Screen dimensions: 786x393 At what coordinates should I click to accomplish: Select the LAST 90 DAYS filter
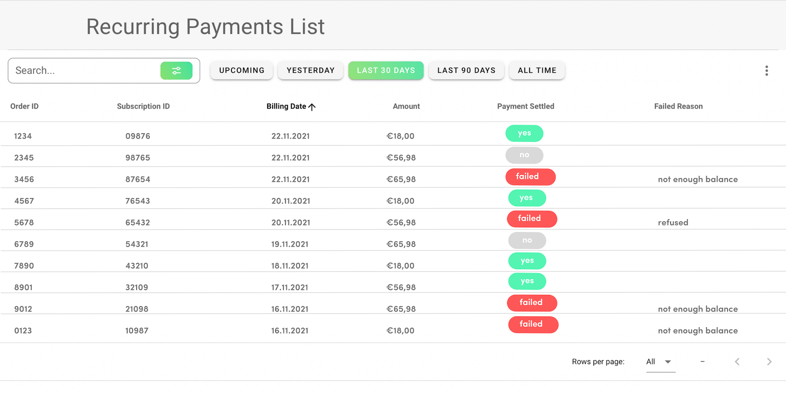(x=467, y=70)
